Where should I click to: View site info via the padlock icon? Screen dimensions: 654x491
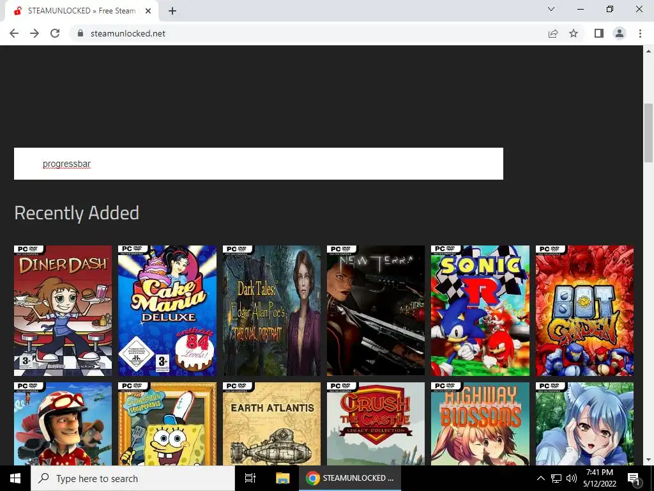[80, 33]
